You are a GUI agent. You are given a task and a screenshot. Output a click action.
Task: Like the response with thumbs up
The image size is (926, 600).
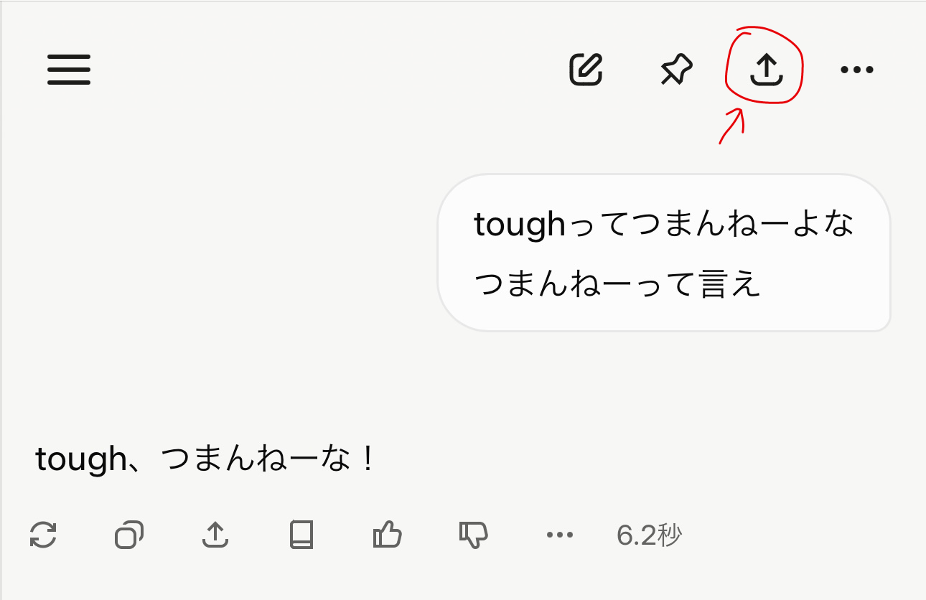[x=388, y=535]
